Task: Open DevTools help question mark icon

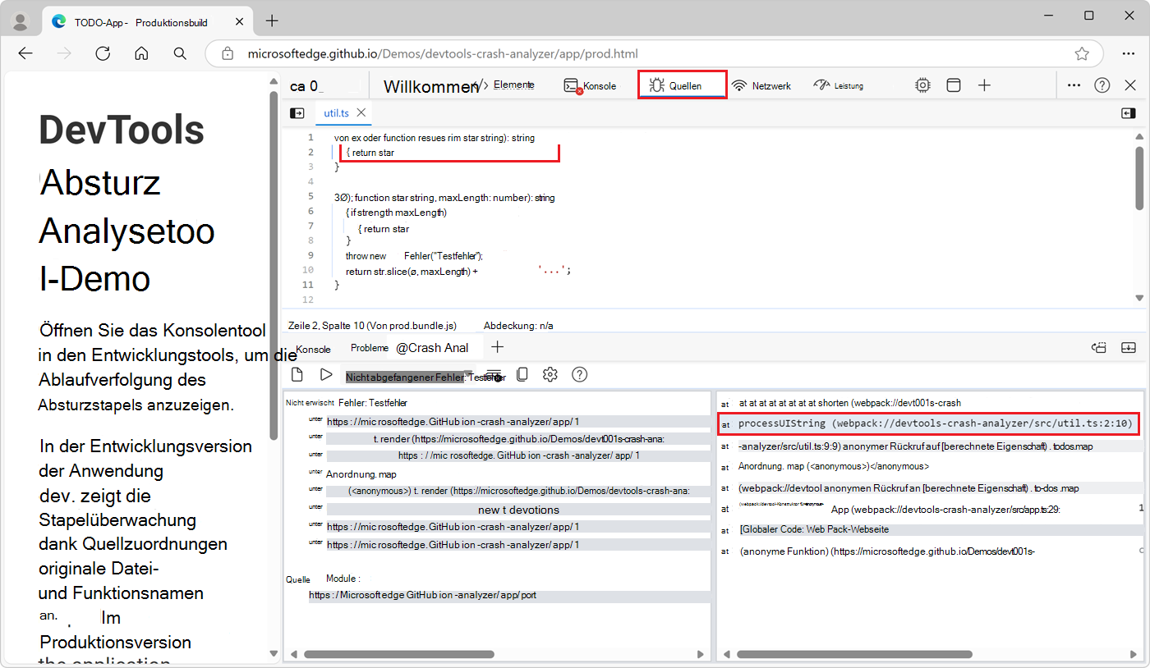Action: [x=1102, y=85]
